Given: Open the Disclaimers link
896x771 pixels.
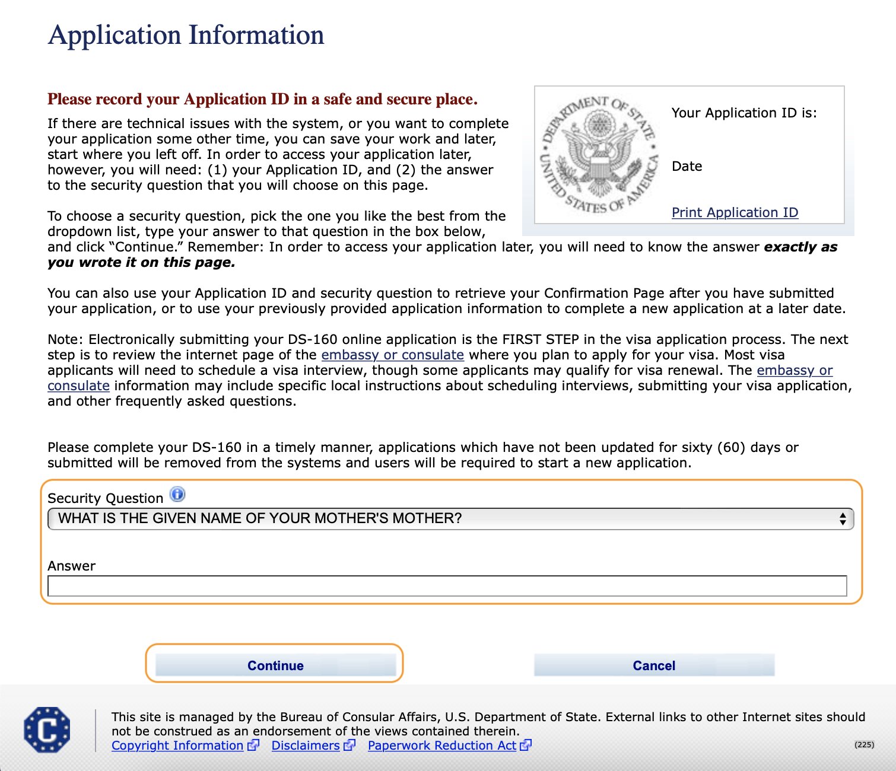Looking at the screenshot, I should pyautogui.click(x=306, y=745).
